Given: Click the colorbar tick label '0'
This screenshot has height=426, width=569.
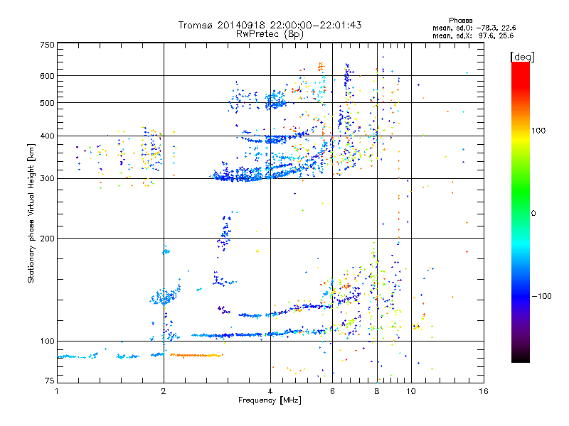Looking at the screenshot, I should (533, 214).
